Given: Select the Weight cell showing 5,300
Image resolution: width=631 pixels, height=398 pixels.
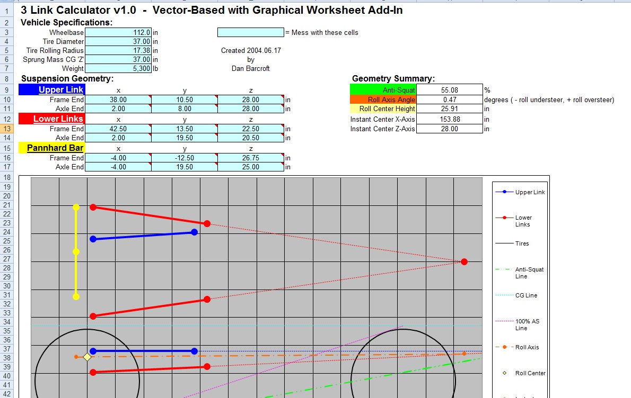Looking at the screenshot, I should pyautogui.click(x=118, y=68).
